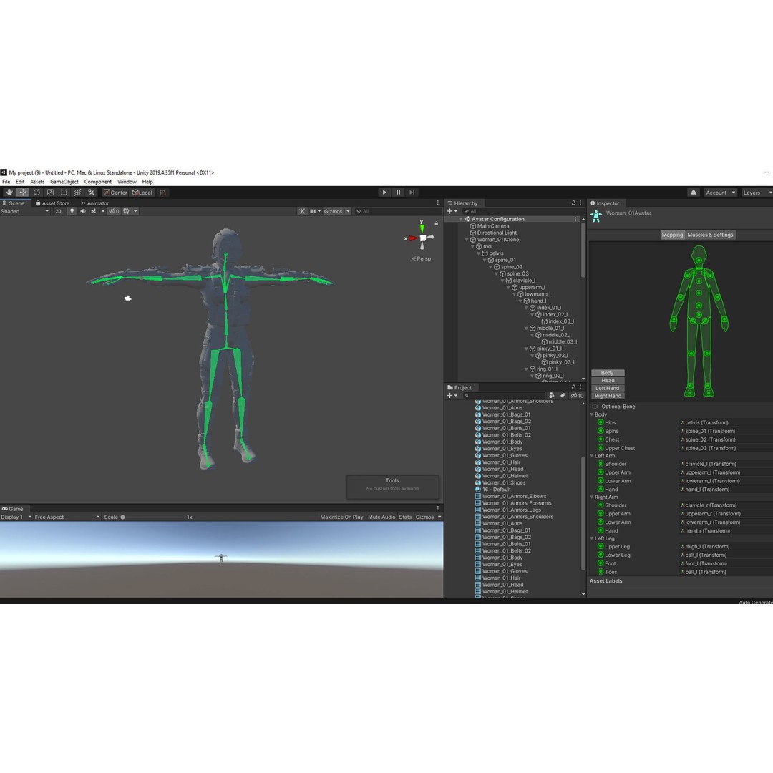The image size is (773, 773).
Task: Toggle pivot Center button
Action: (x=115, y=193)
